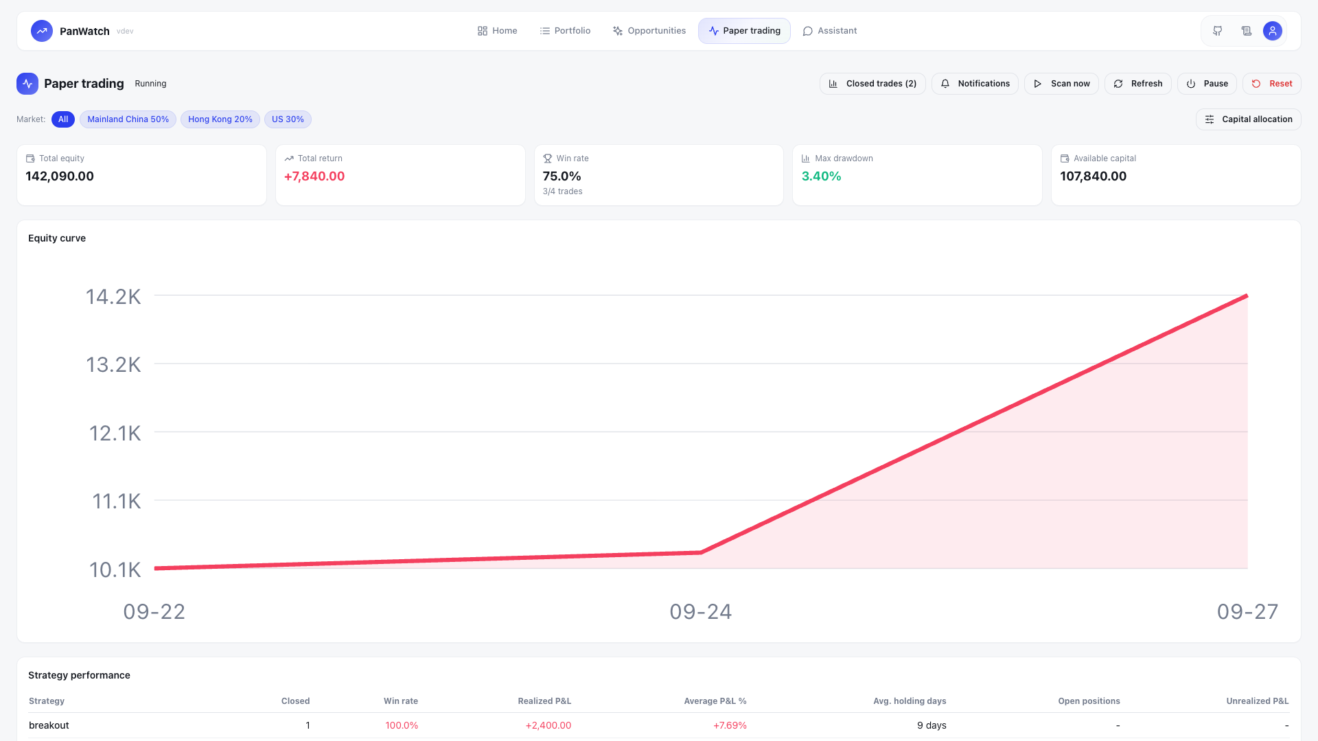Refresh paper trading data
Viewport: 1318px width, 741px height.
1137,84
